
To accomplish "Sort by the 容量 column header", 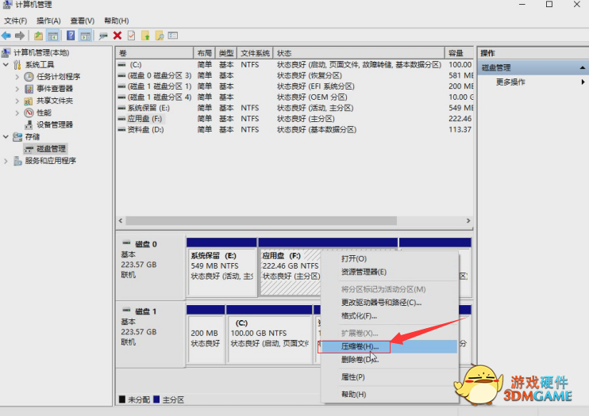I will pos(459,53).
